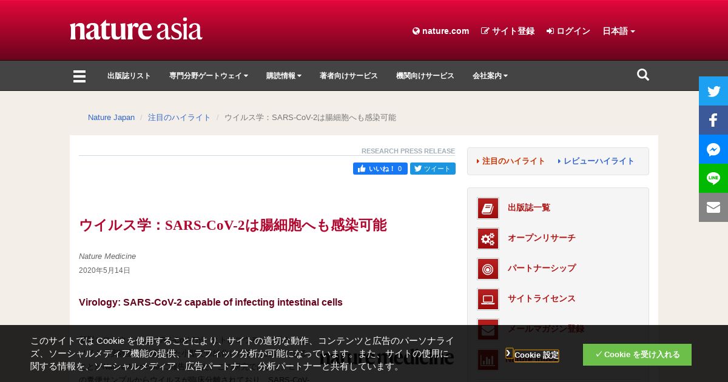Click the メールマガジン登録 envelope icon
This screenshot has height=382, width=728.
(488, 329)
